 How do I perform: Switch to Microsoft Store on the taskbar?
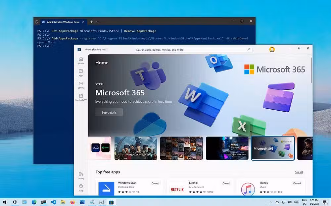click(x=111, y=202)
